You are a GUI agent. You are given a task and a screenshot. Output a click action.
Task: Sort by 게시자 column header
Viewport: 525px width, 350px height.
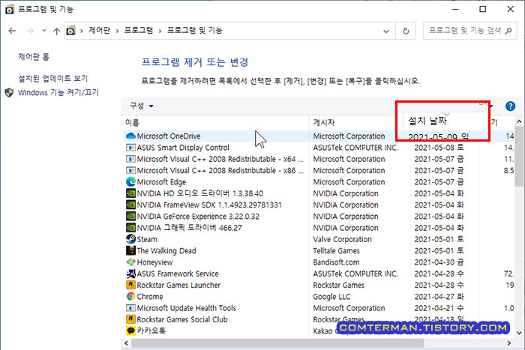click(324, 122)
